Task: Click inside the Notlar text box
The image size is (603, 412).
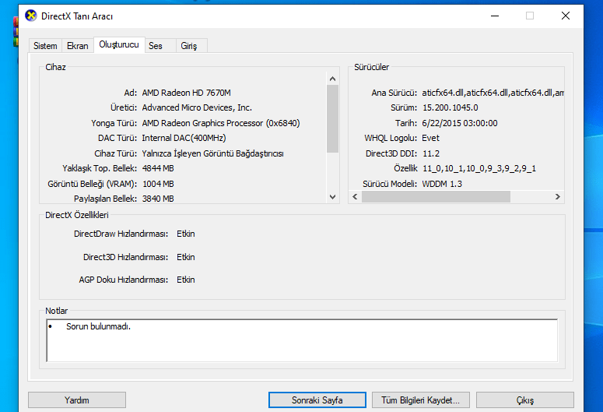Action: click(x=302, y=340)
